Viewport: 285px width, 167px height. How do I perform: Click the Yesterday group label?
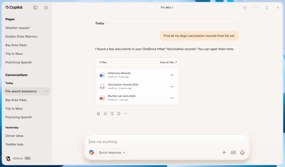click(12, 127)
